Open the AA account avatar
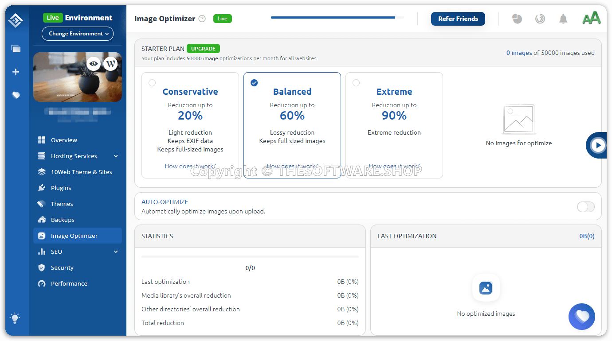The width and height of the screenshot is (612, 341). click(592, 18)
